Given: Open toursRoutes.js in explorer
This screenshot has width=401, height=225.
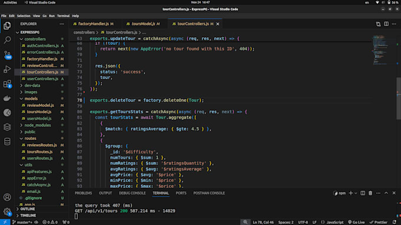Looking at the screenshot, I should (x=40, y=152).
